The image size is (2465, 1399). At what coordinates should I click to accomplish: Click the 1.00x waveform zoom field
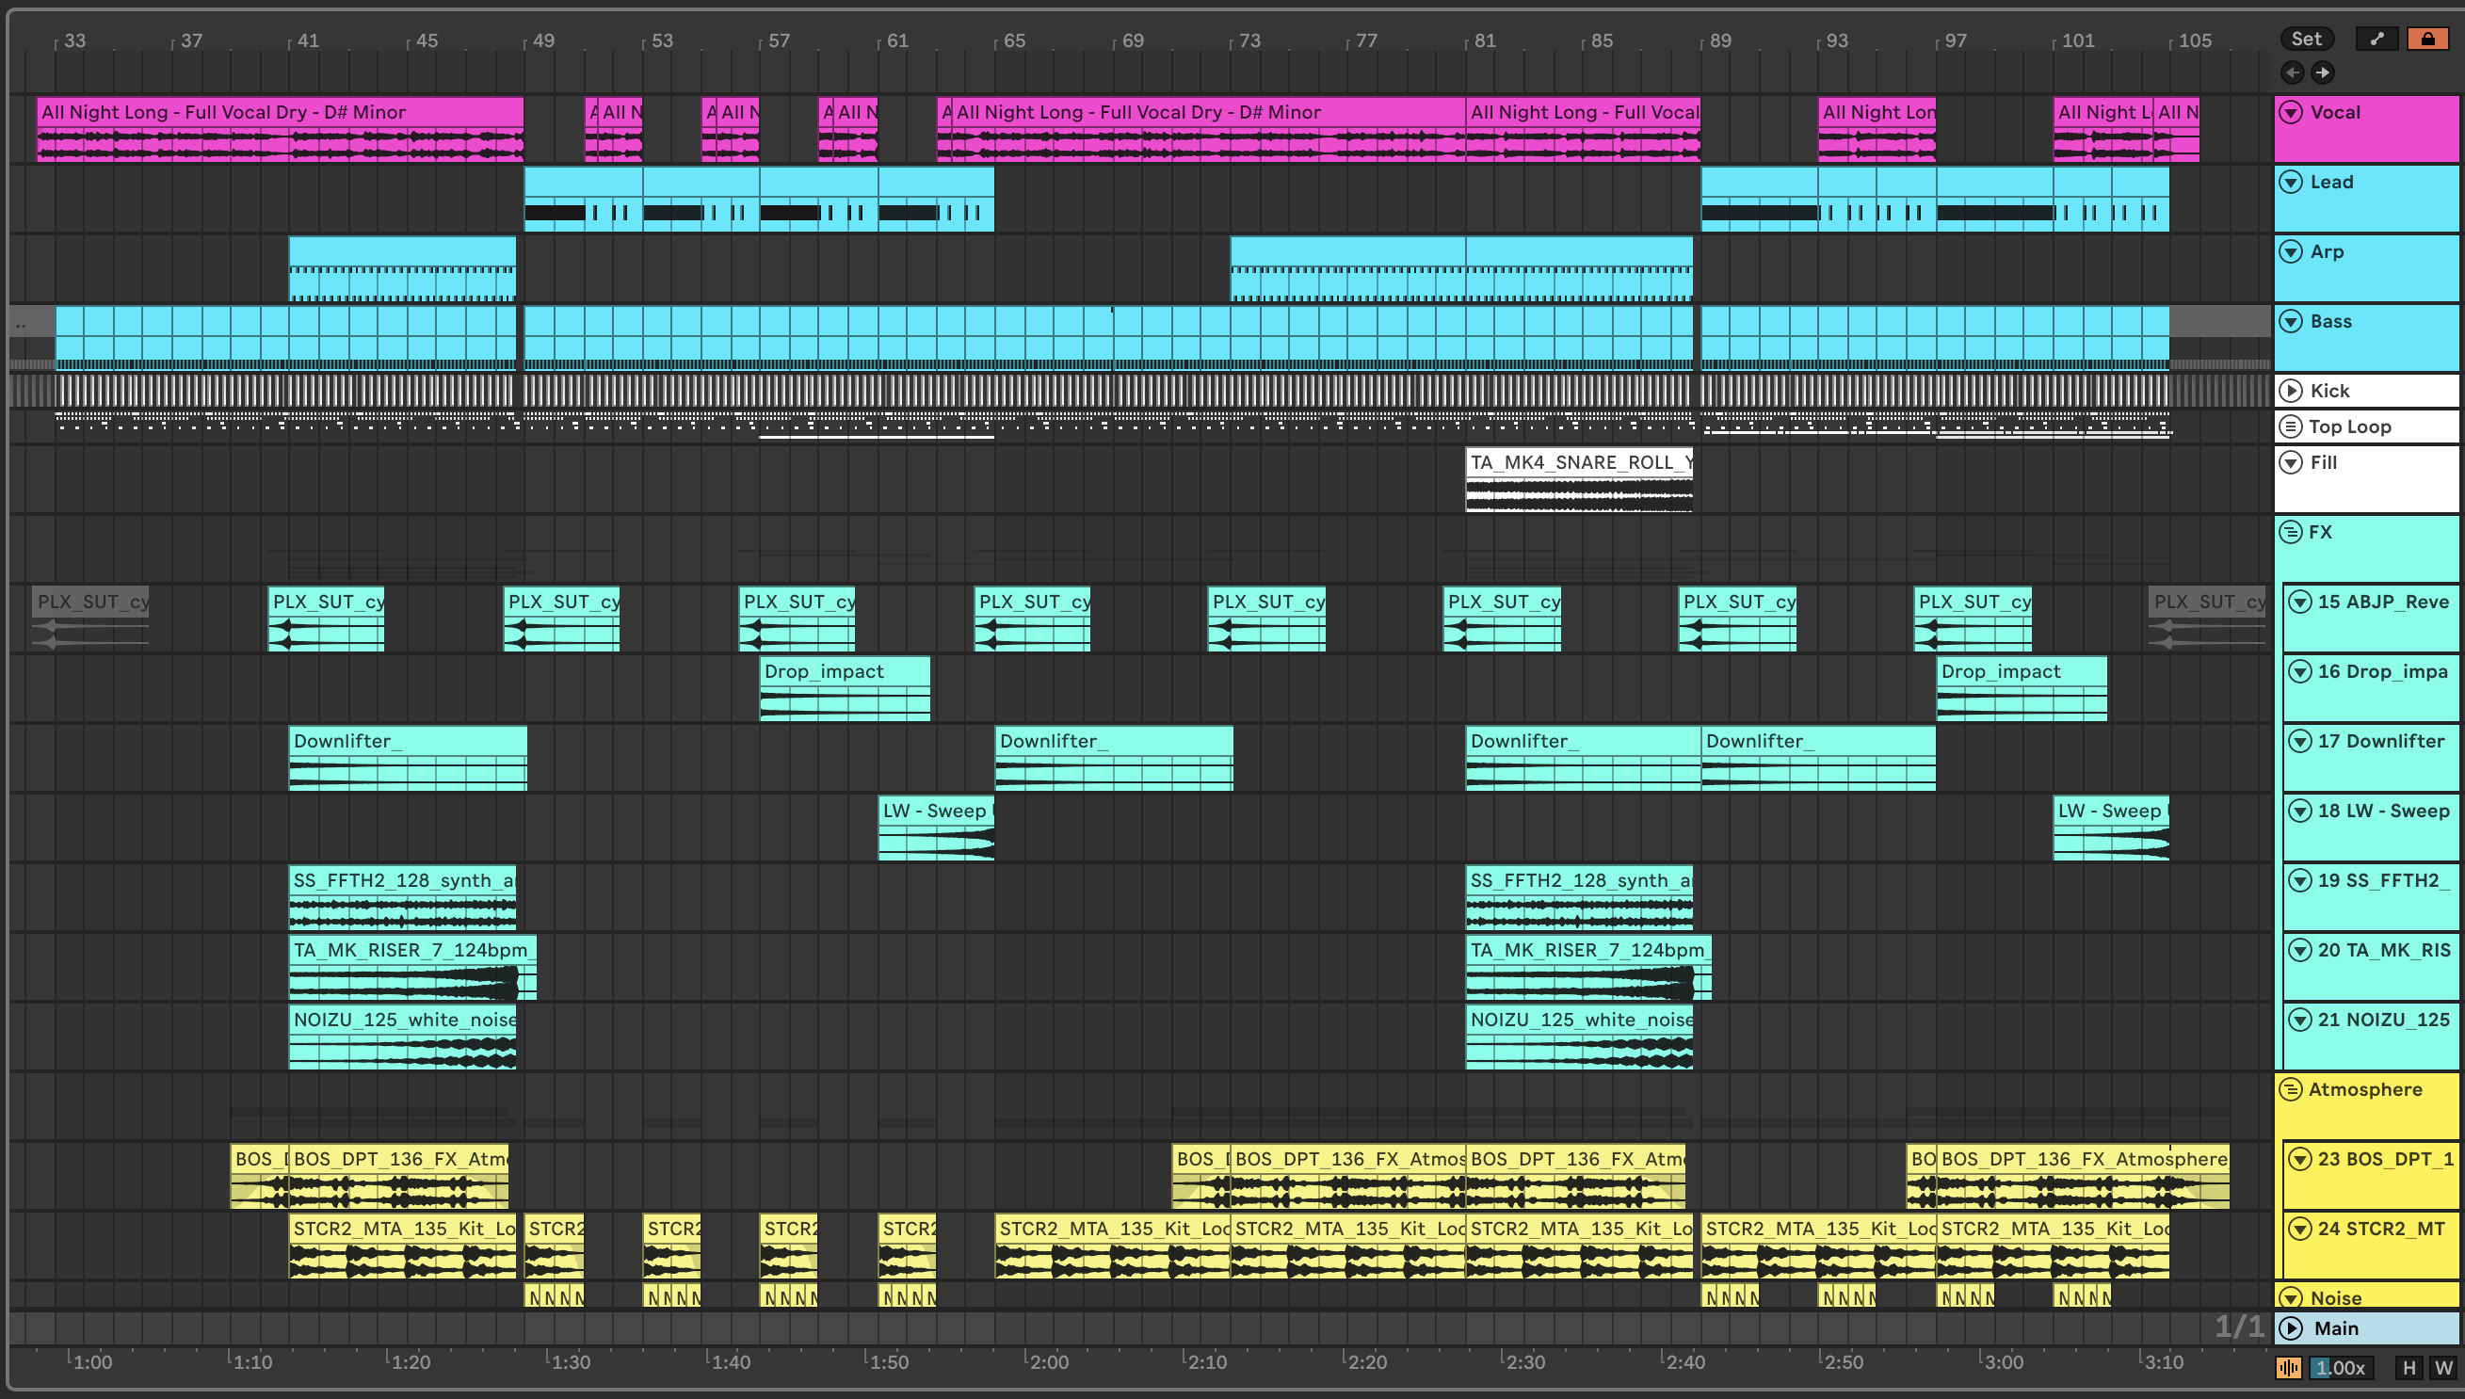click(x=2341, y=1367)
